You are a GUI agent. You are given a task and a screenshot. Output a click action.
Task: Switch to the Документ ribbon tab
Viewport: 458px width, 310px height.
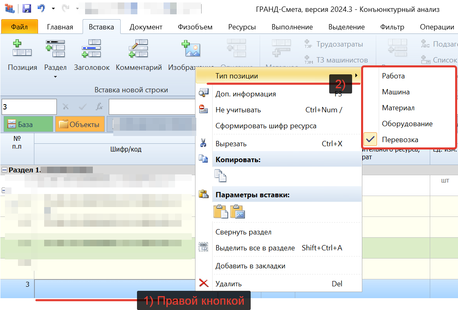[146, 27]
